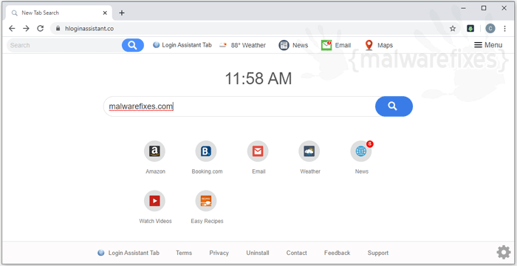
Task: Reload the page with the refresh icon
Action: coord(40,28)
